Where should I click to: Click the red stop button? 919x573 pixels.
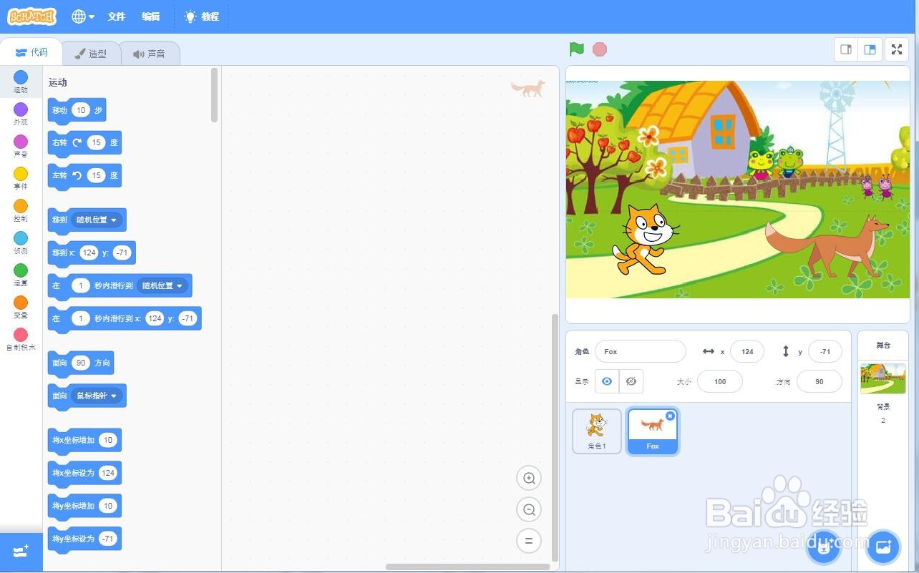[600, 49]
